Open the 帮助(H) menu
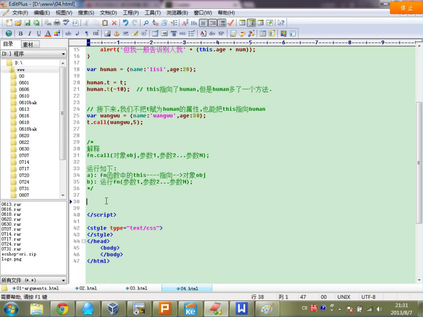The image size is (423, 317). pos(226,13)
